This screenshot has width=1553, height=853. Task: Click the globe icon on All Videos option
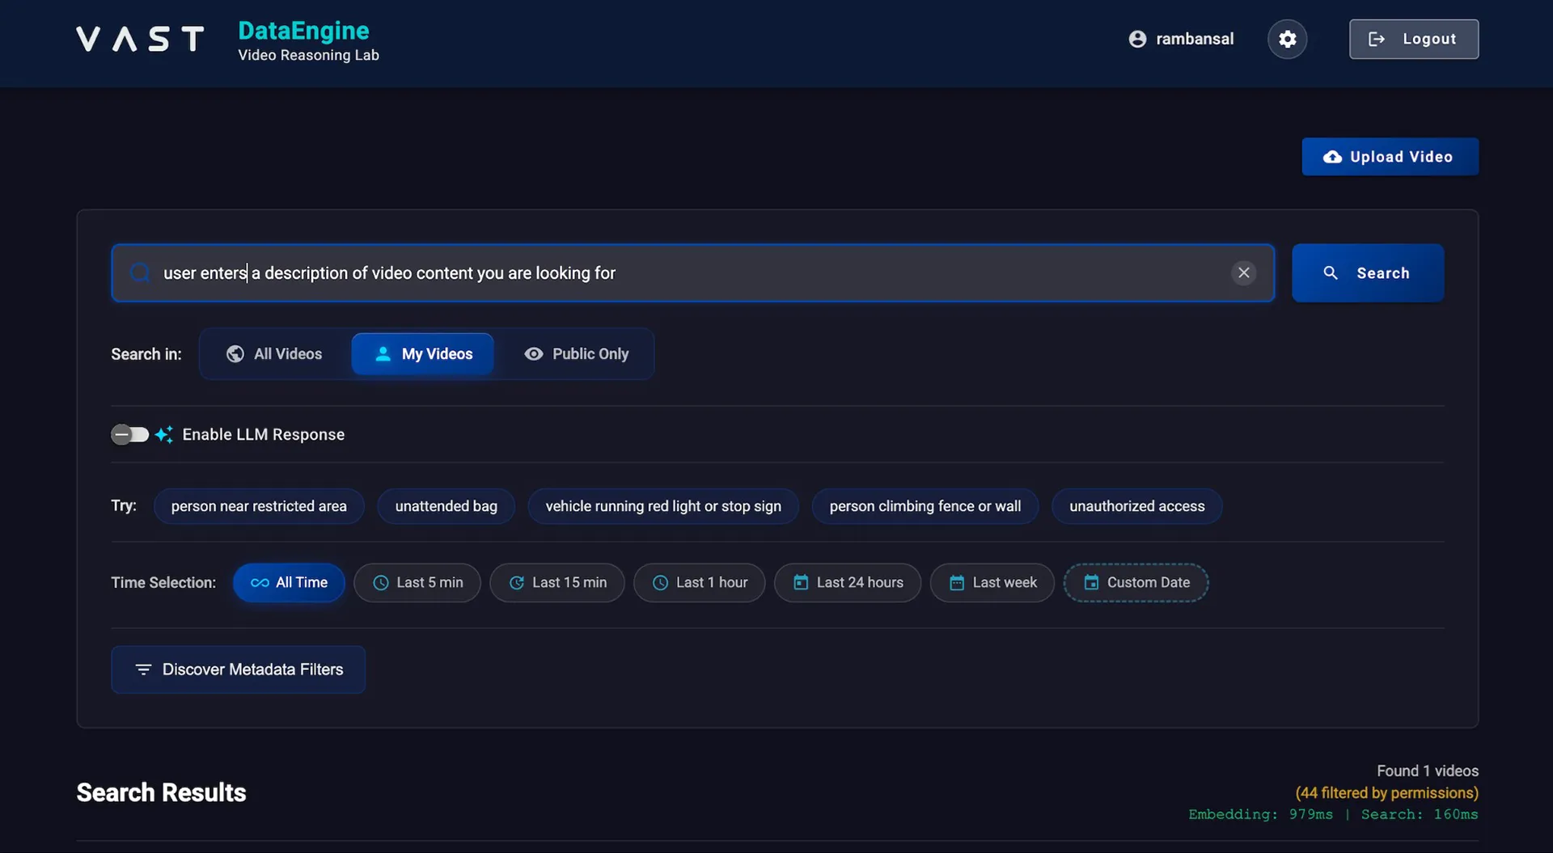tap(235, 354)
